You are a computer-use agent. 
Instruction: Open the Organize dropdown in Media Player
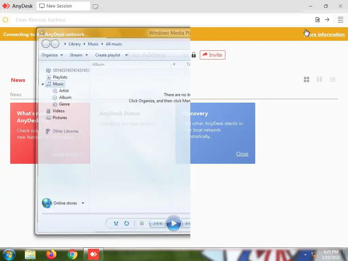point(52,55)
